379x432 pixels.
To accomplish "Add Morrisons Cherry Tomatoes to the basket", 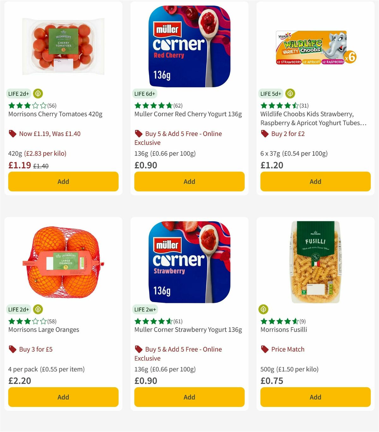I will click(63, 182).
